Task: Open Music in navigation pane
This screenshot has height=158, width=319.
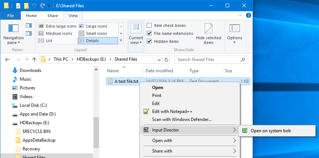Action: [22, 79]
